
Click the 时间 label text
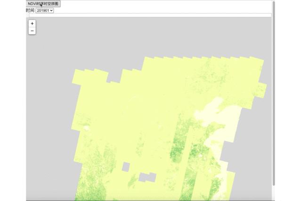coord(30,10)
